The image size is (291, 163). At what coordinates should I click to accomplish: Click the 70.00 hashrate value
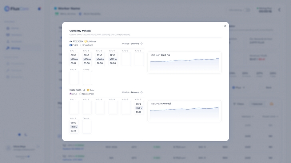100,63
